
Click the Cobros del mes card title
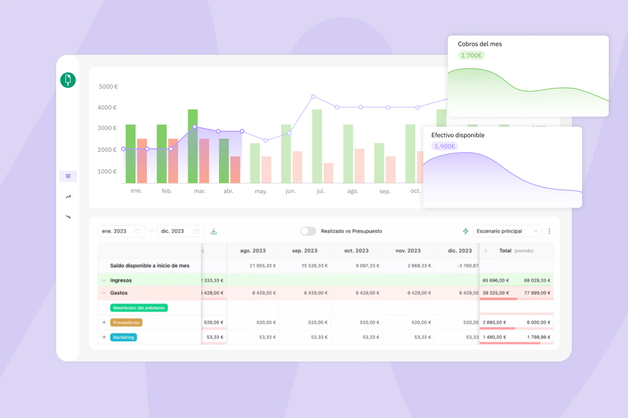(x=480, y=44)
